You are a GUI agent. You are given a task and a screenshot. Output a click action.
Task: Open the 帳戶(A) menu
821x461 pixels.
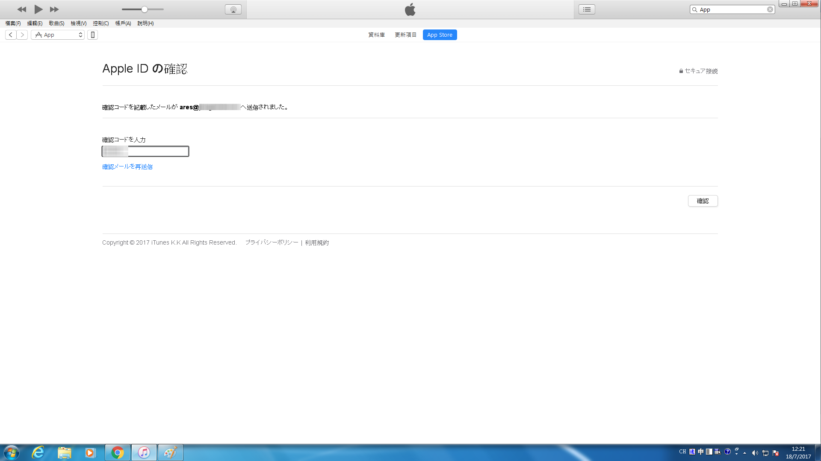coord(123,23)
